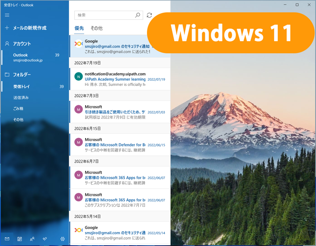Switch to Mail app icon in bottom bar
This screenshot has height=246, width=316.
(7, 239)
